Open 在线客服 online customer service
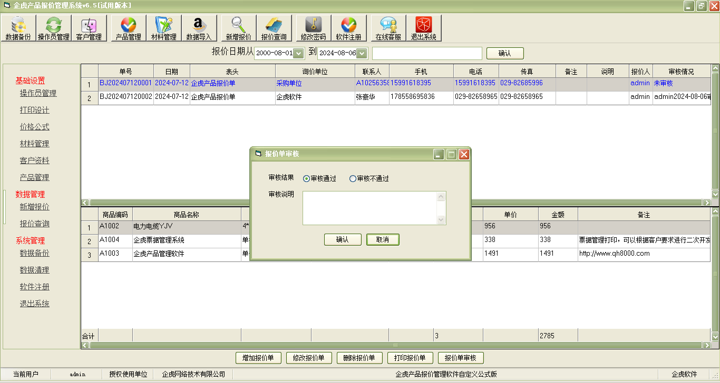 coord(388,27)
